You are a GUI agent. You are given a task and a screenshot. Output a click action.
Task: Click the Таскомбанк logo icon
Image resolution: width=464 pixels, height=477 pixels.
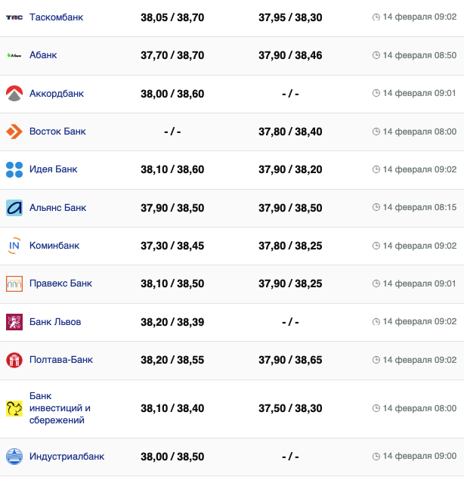click(14, 17)
